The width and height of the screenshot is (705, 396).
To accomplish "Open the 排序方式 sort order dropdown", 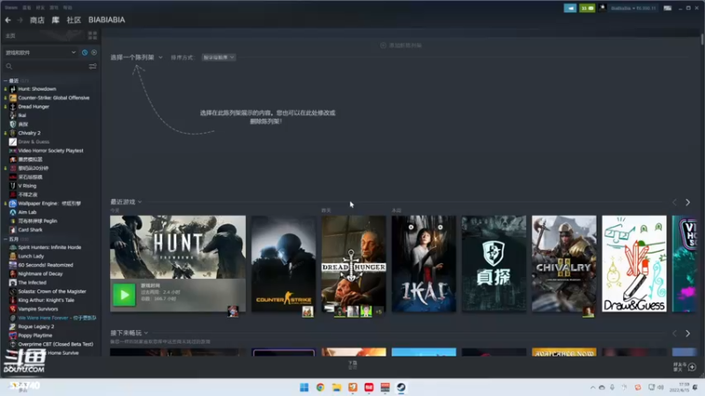I will [x=219, y=57].
